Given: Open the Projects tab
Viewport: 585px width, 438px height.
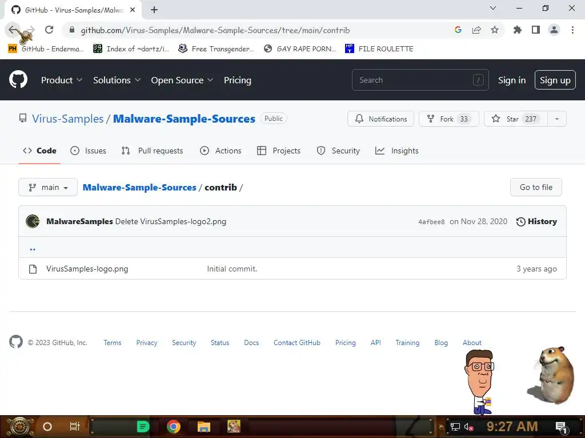Looking at the screenshot, I should click(279, 151).
